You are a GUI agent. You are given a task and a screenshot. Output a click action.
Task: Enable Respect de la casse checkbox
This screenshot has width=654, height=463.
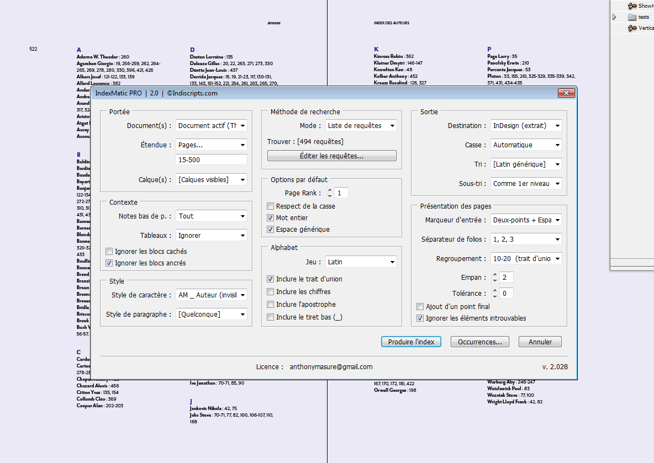(x=271, y=206)
